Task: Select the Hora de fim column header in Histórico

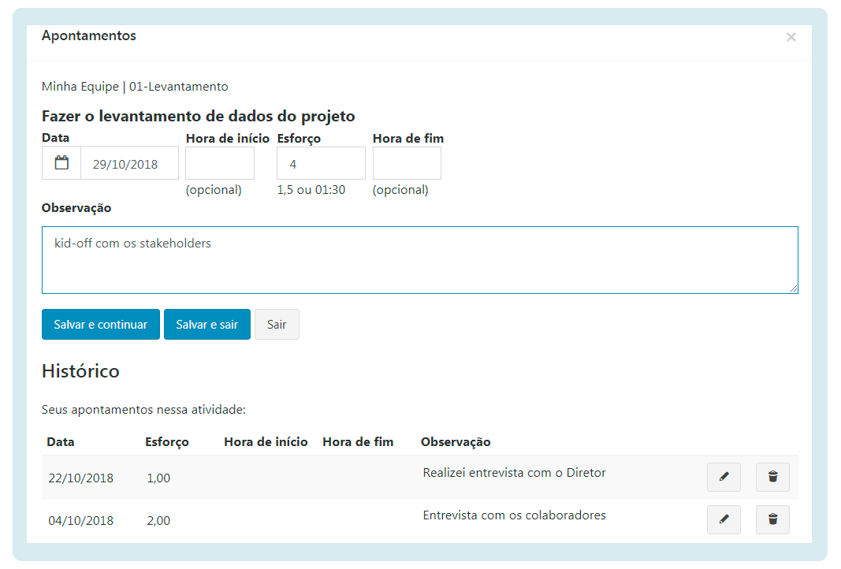Action: click(358, 442)
